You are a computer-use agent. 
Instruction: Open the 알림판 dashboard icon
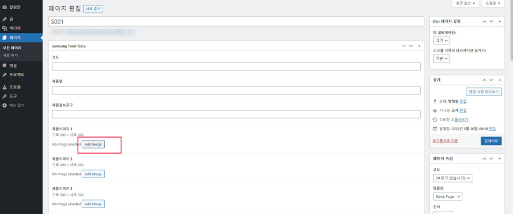pyautogui.click(x=4, y=7)
